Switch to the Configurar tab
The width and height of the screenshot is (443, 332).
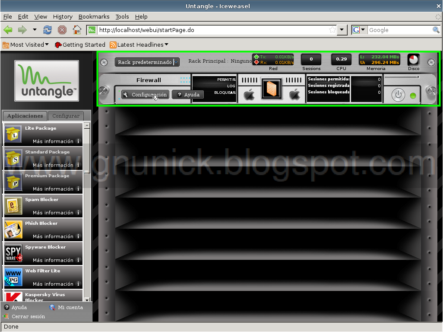point(66,116)
